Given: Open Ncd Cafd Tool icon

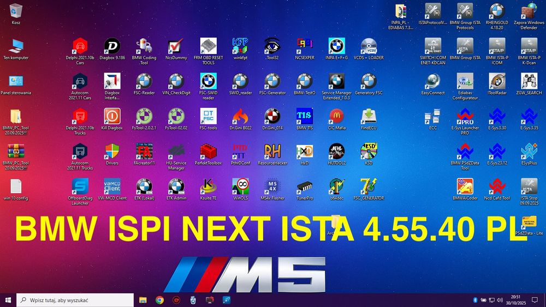Looking at the screenshot, I should (497, 186).
